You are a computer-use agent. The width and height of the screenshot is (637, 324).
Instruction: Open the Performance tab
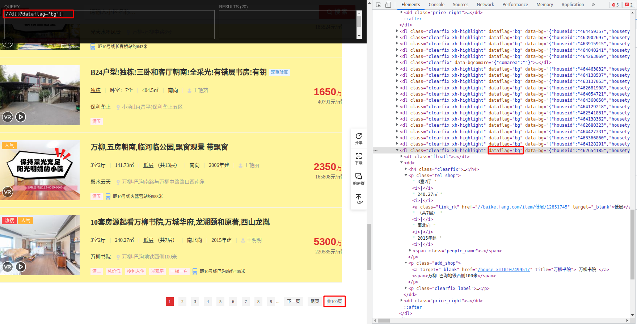(515, 5)
